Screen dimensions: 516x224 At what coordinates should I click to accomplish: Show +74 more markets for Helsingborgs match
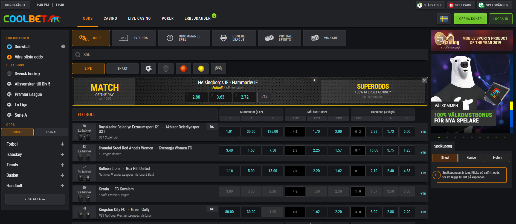264,97
